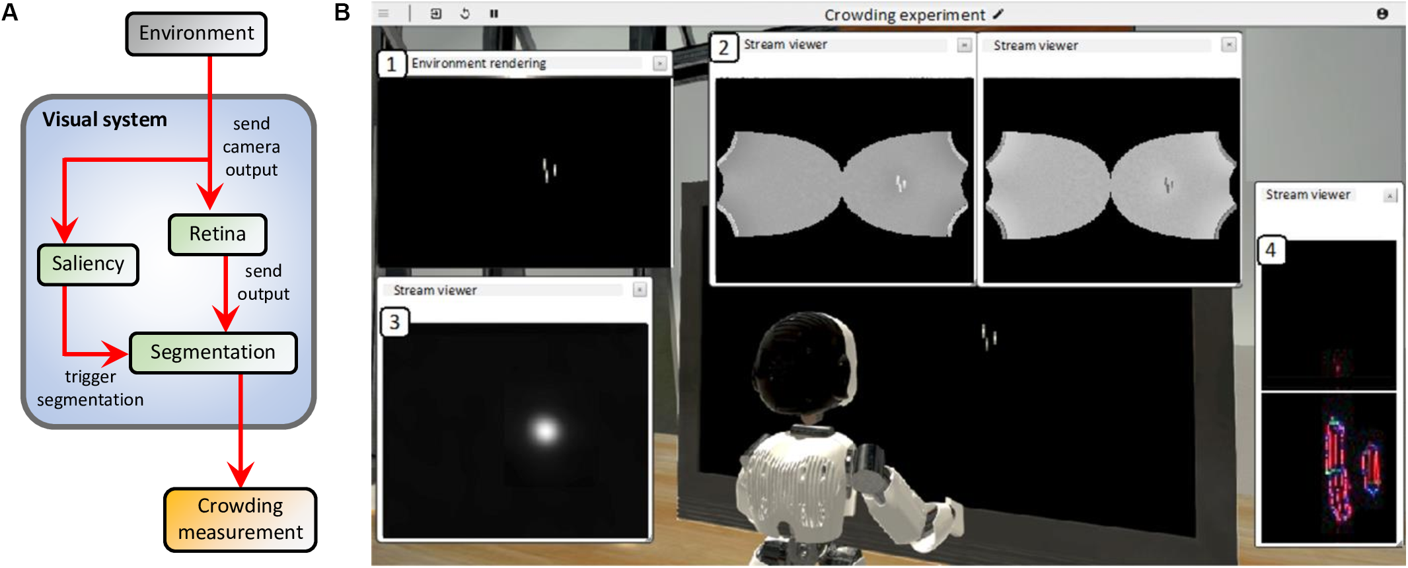Click the exit experiment icon in the toolbar
The image size is (1408, 568).
[x=435, y=13]
